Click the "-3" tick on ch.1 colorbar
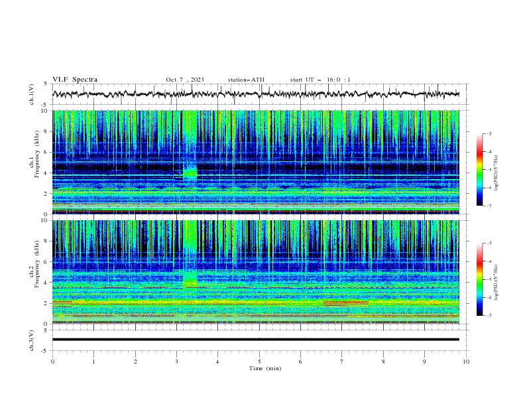 (489, 133)
